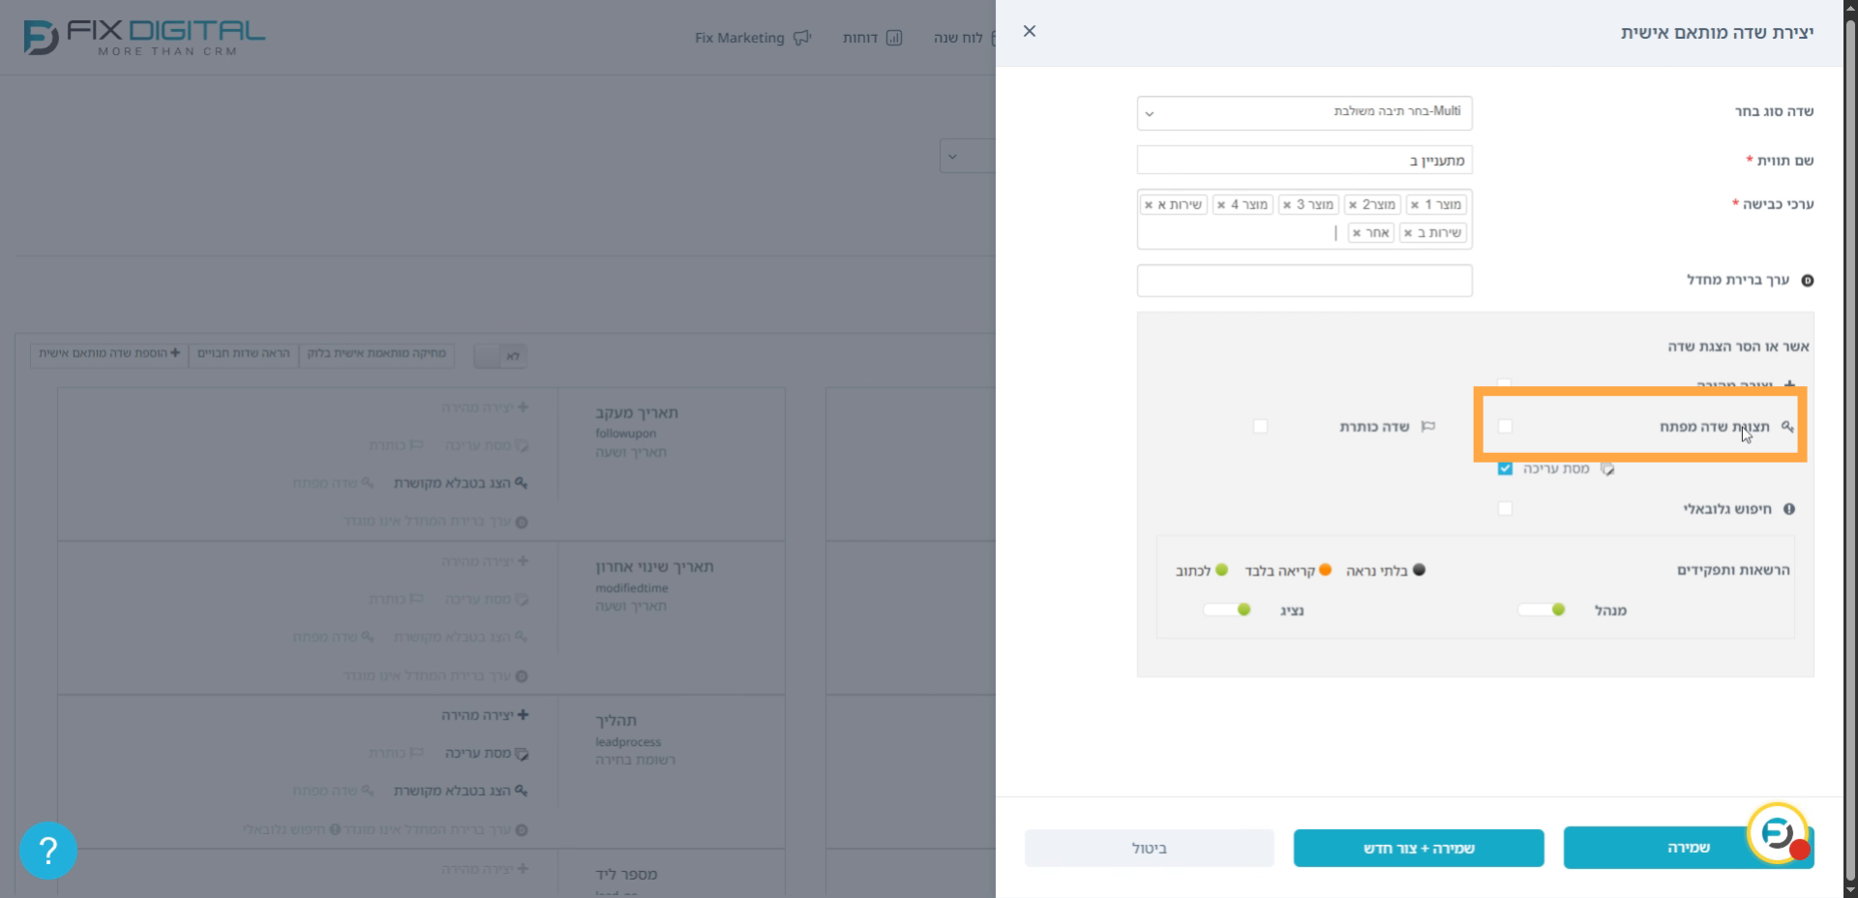Remove the מוצר 4 tag
The height and width of the screenshot is (898, 1858).
(x=1221, y=205)
